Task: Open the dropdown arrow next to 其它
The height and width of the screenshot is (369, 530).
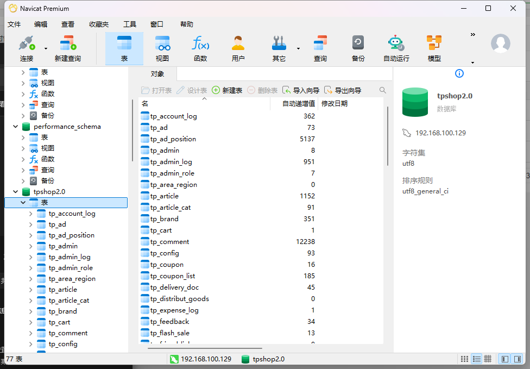Action: tap(298, 49)
